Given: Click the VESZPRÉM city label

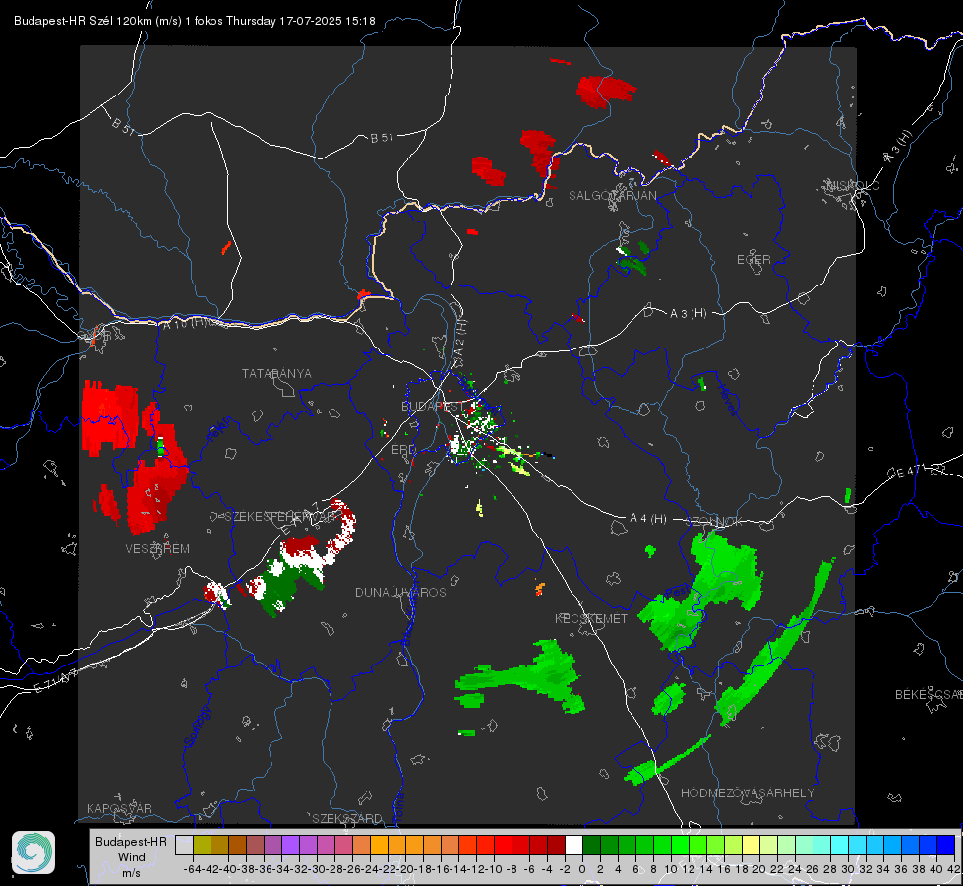Looking at the screenshot, I should 157,549.
